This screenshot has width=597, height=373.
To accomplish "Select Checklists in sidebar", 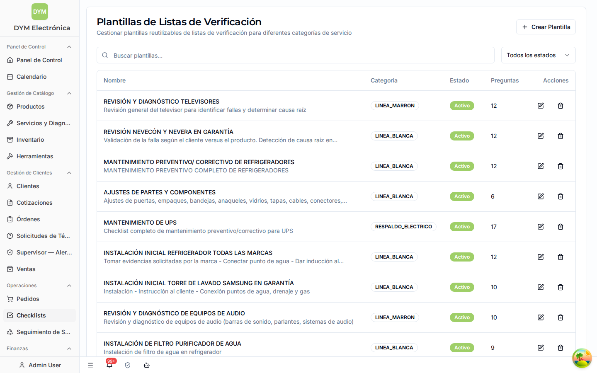I will [x=39, y=315].
